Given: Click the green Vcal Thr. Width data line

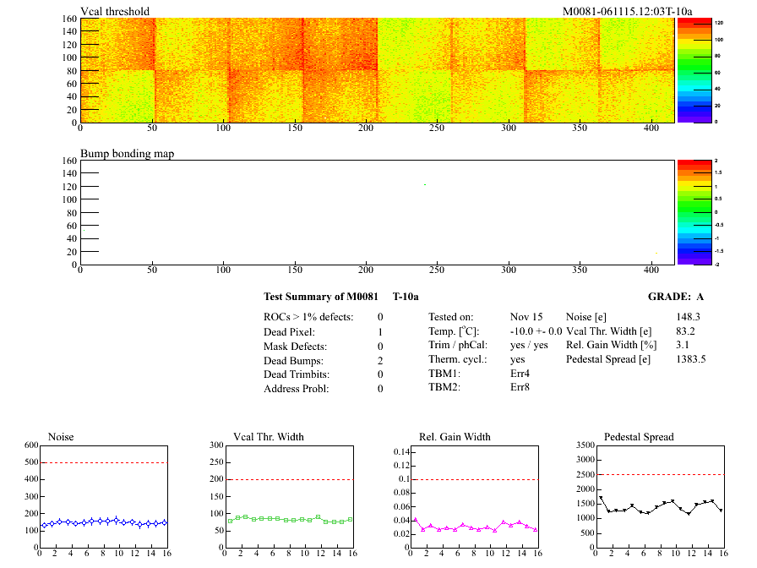Looking at the screenshot, I should point(290,519).
